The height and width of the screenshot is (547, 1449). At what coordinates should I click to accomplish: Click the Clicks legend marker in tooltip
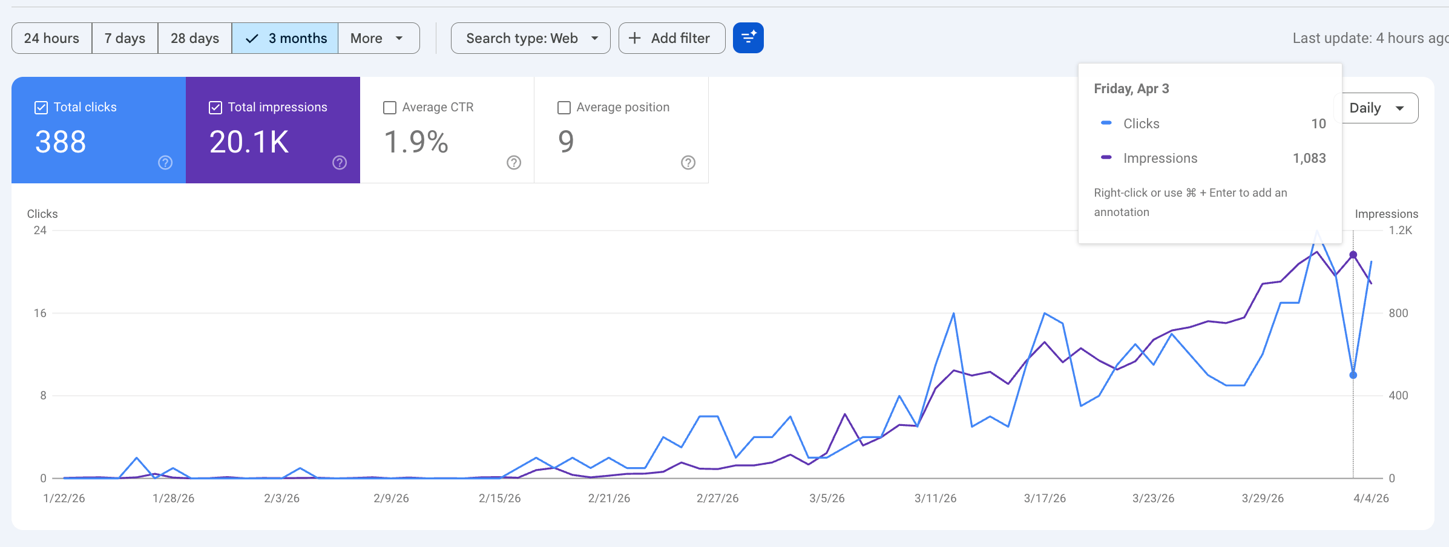coord(1107,123)
